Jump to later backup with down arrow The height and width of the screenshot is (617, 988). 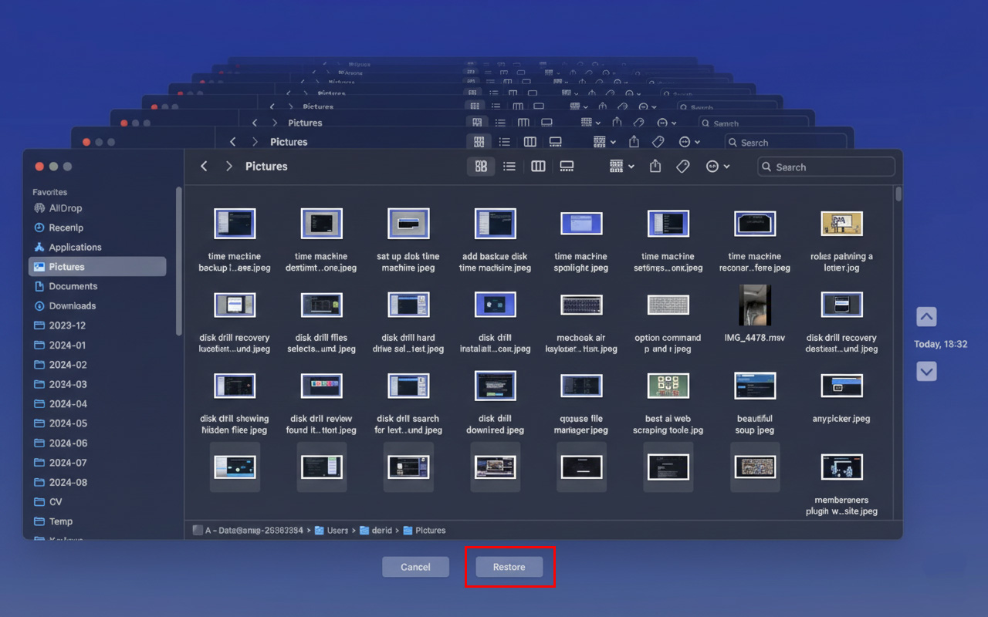[926, 371]
